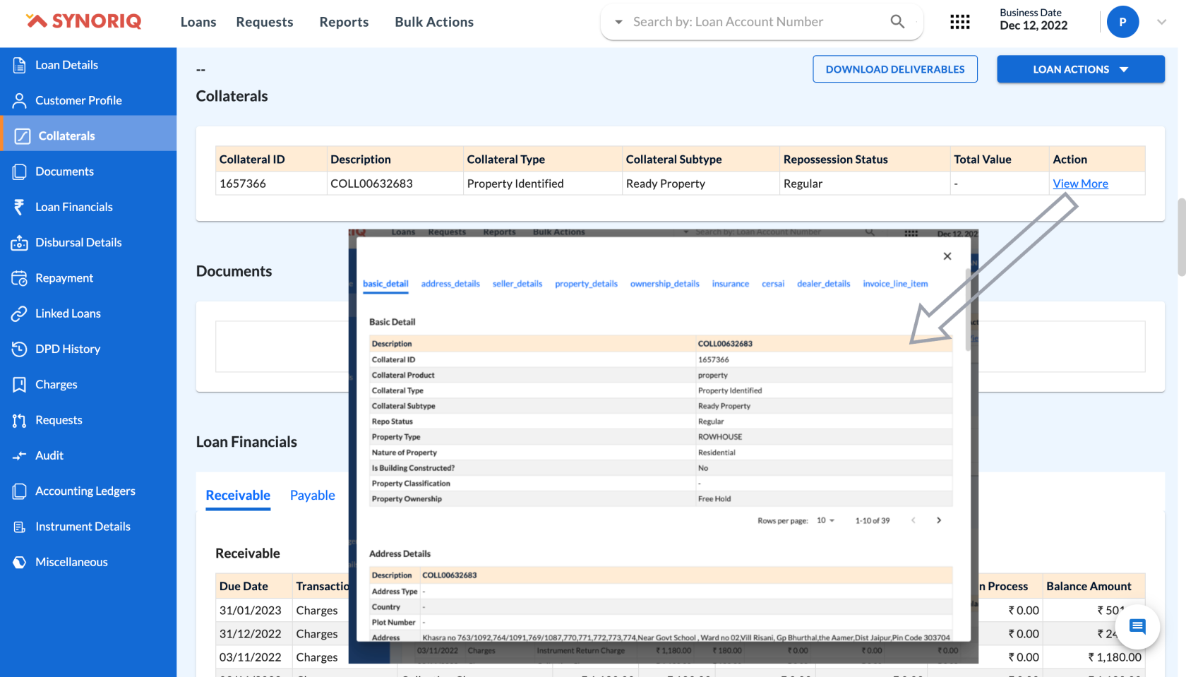This screenshot has width=1186, height=677.
Task: Open the Requests top menu
Action: click(265, 22)
